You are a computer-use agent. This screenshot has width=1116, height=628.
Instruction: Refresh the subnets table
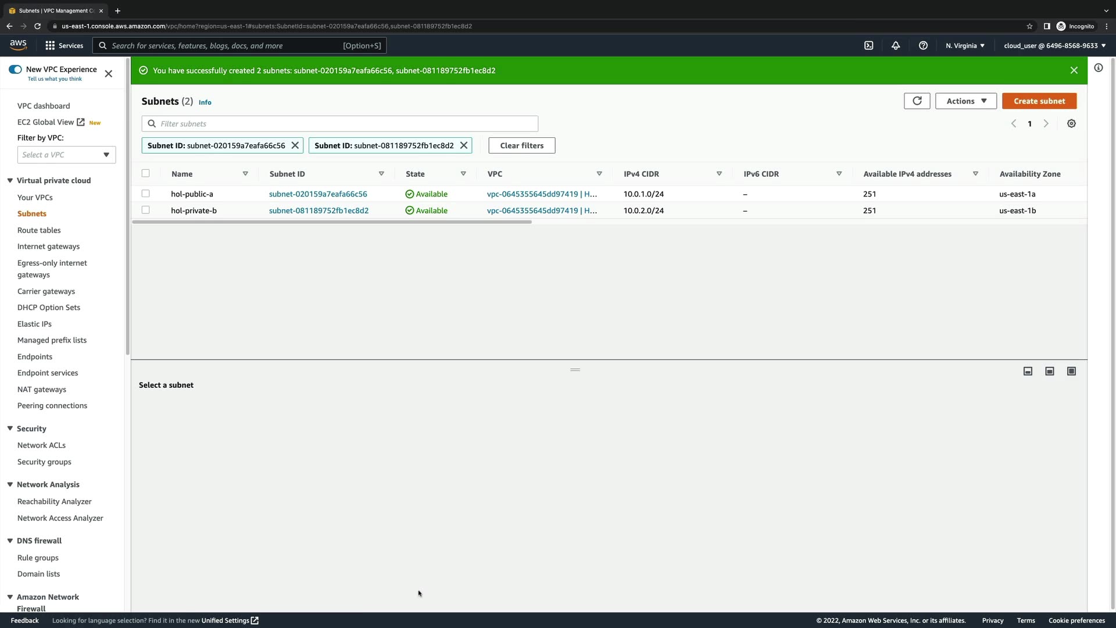pos(917,101)
